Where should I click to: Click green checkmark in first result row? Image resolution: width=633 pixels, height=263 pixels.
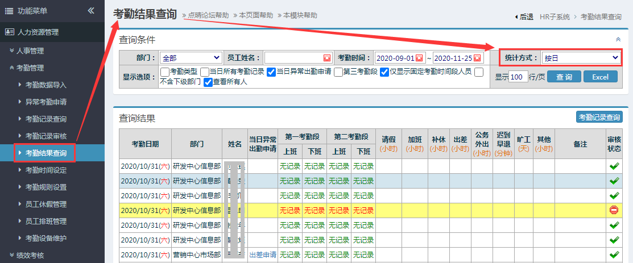tap(614, 166)
